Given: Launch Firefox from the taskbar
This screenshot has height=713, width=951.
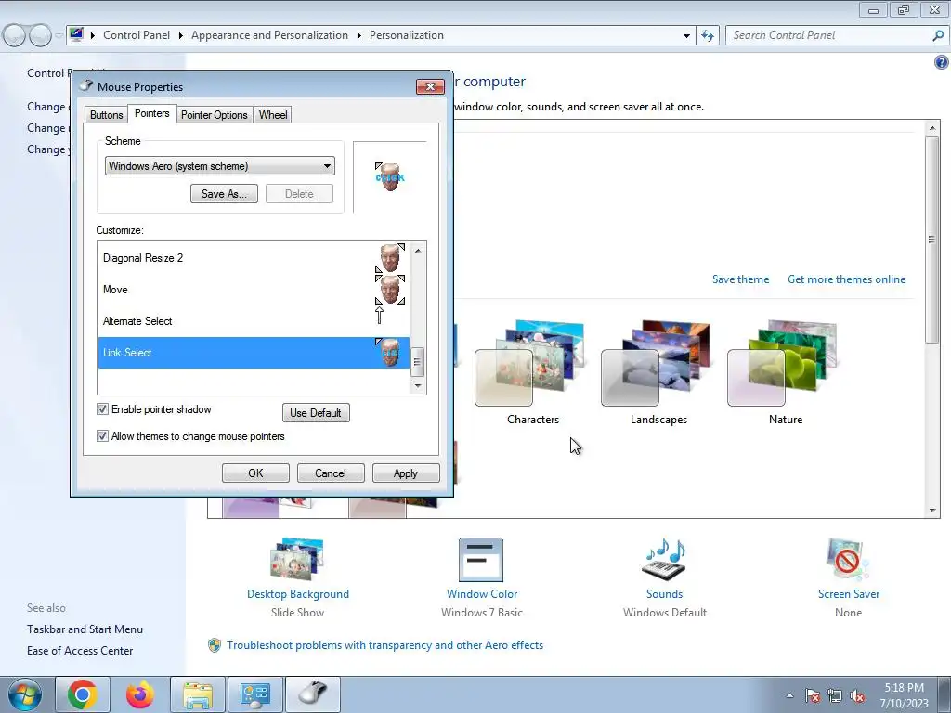Looking at the screenshot, I should [139, 694].
